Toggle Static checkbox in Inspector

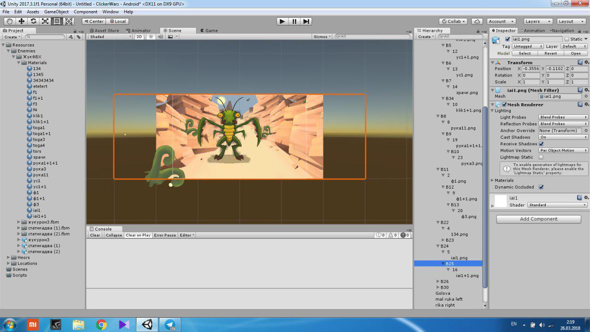[x=567, y=39]
